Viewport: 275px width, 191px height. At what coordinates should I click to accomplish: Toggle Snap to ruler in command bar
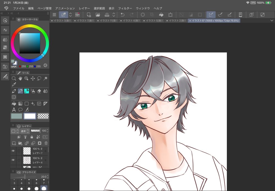tap(211, 15)
